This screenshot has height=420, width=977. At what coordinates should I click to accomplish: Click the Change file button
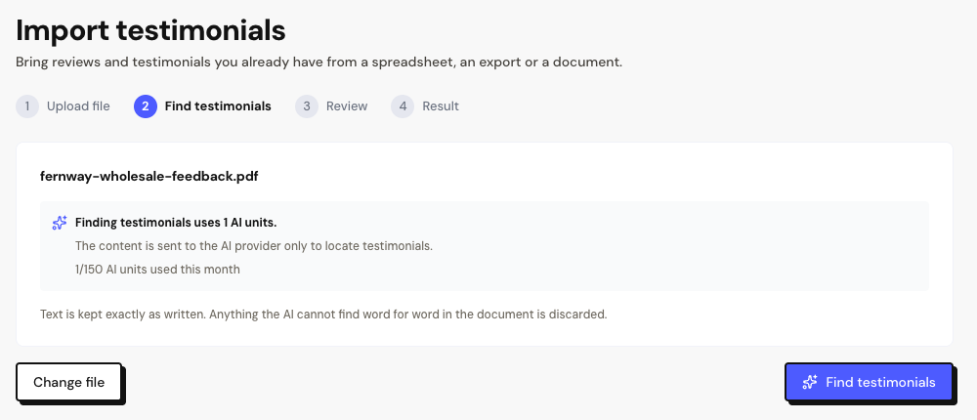click(68, 382)
